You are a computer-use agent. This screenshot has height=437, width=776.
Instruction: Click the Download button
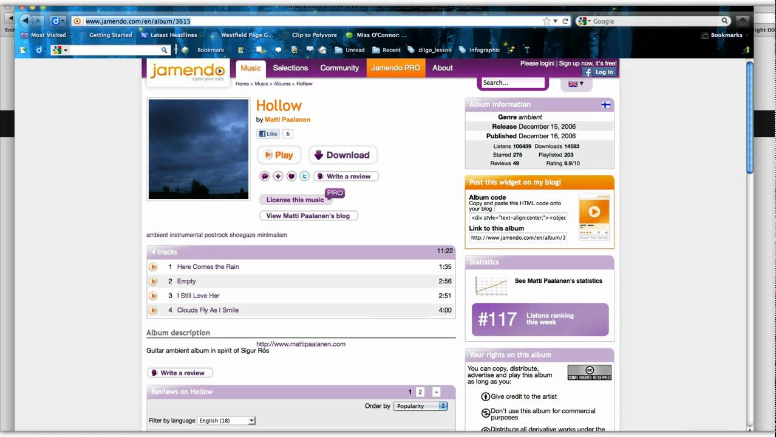point(343,155)
